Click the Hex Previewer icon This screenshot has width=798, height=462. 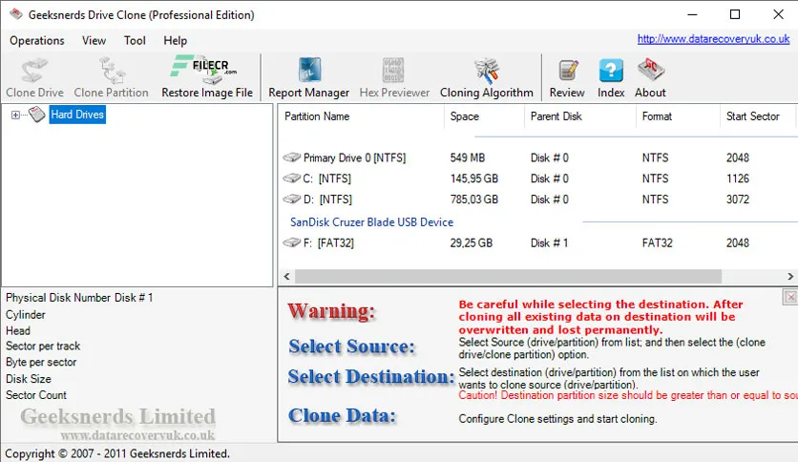pyautogui.click(x=393, y=71)
